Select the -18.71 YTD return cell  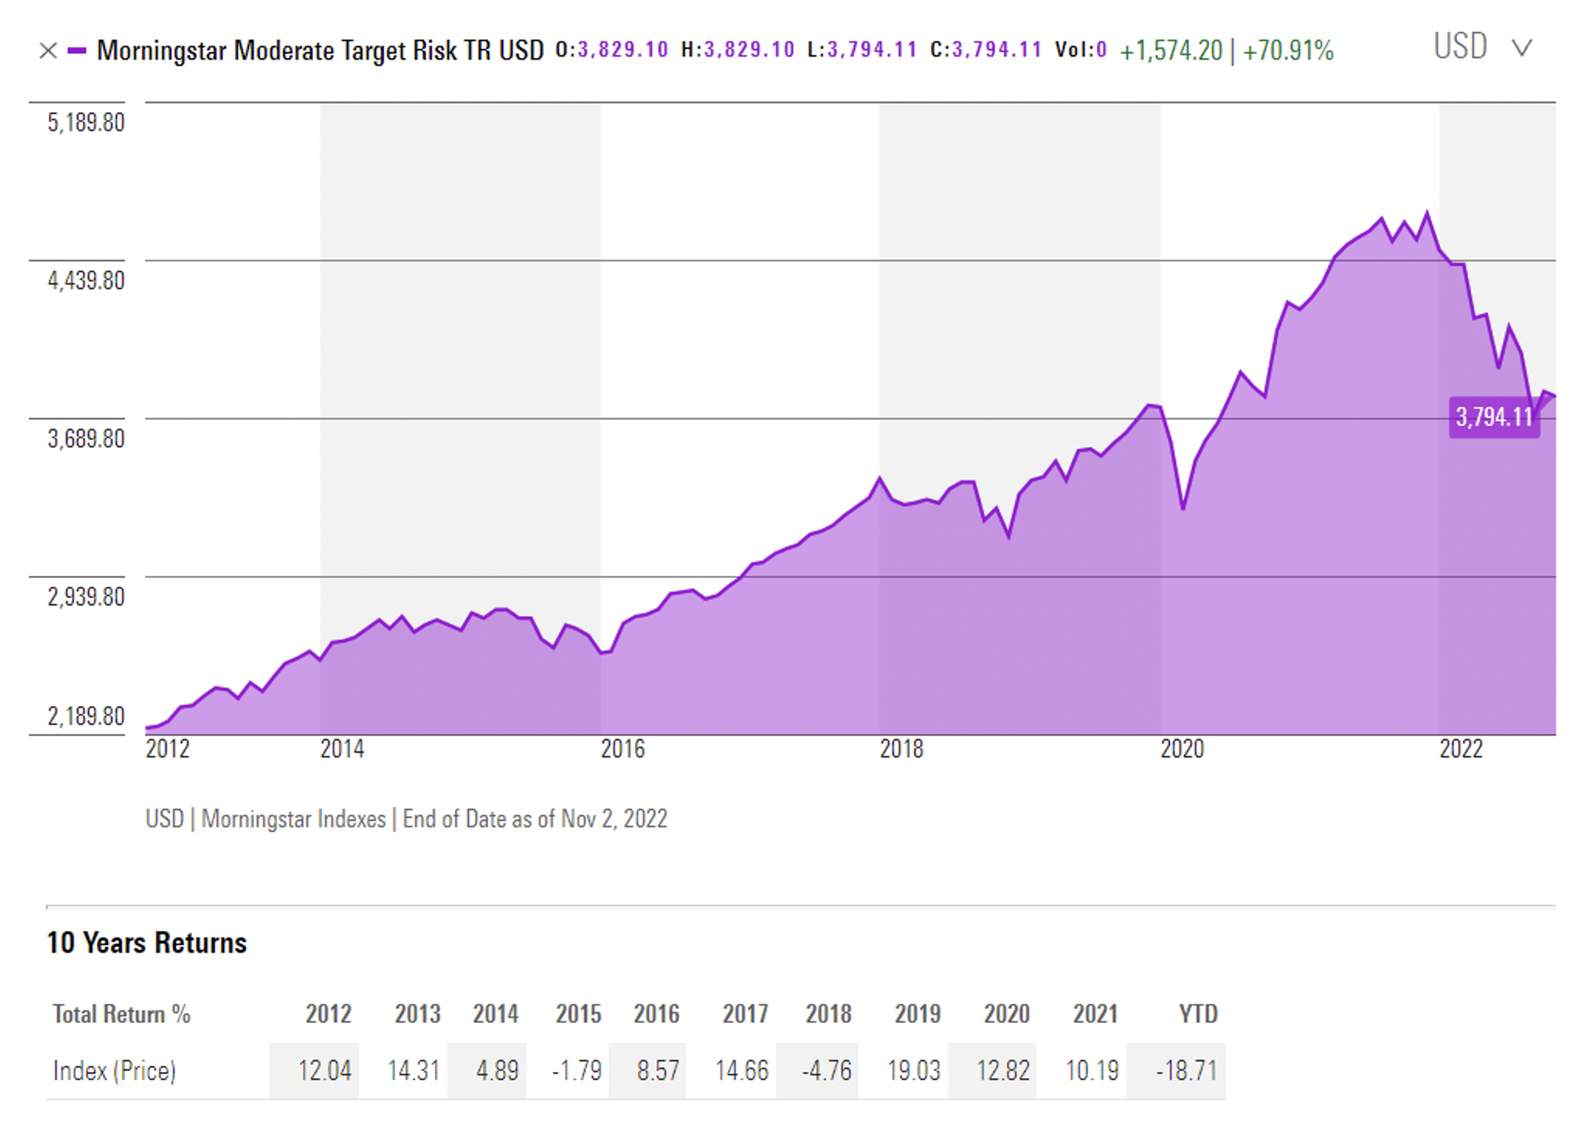click(x=1186, y=1071)
